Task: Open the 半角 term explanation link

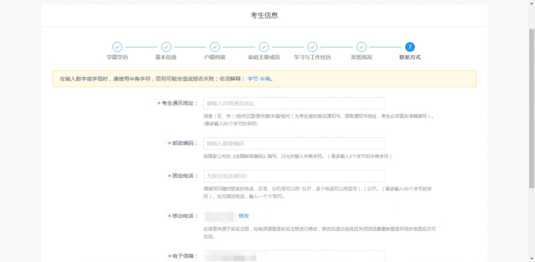Action: coord(265,79)
